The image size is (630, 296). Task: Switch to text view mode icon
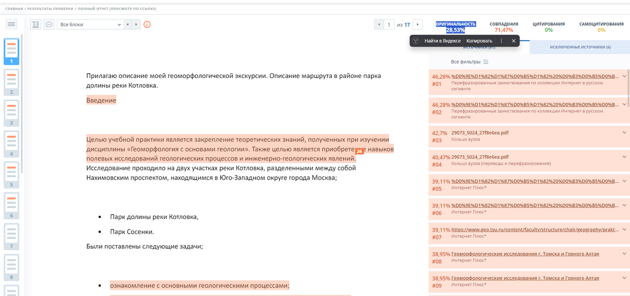tap(36, 24)
